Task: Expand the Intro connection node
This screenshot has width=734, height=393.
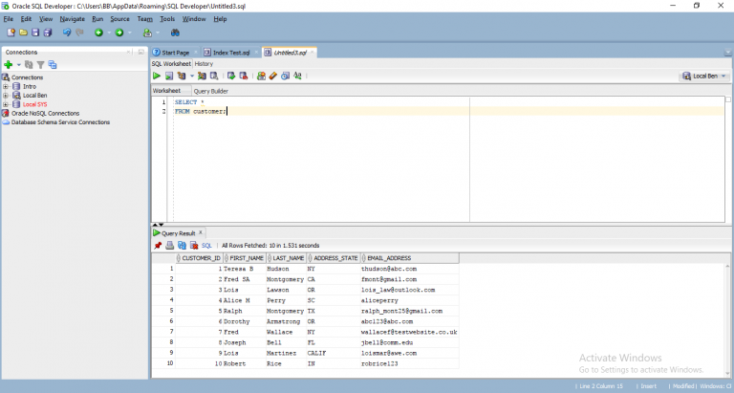Action: click(x=6, y=87)
